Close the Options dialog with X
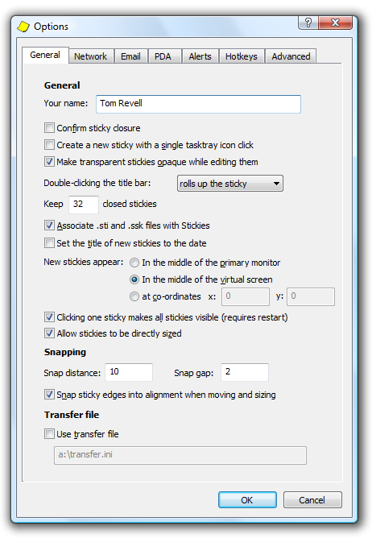The image size is (372, 538). tap(335, 23)
